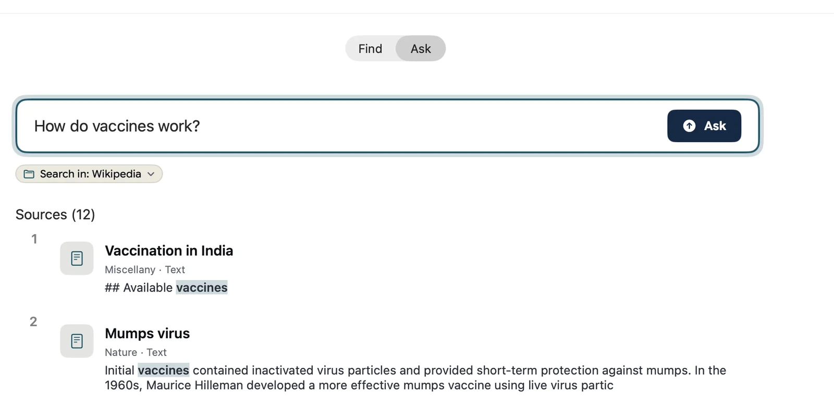This screenshot has width=834, height=407.
Task: Switch to the Find mode tab
Action: pos(370,49)
